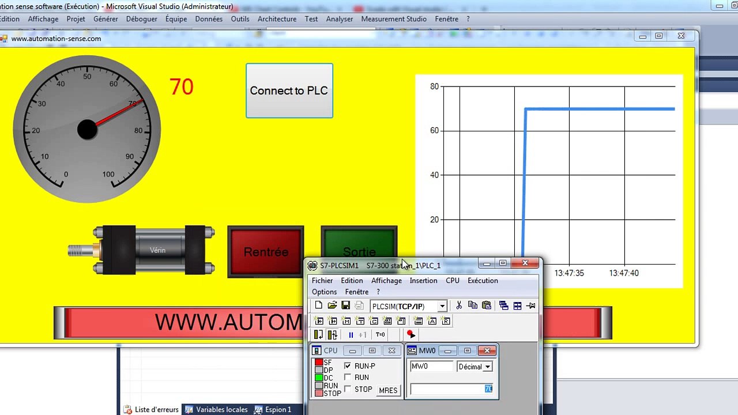738x415 pixels.
Task: Insert a vertical bits variable window
Action: 402,320
